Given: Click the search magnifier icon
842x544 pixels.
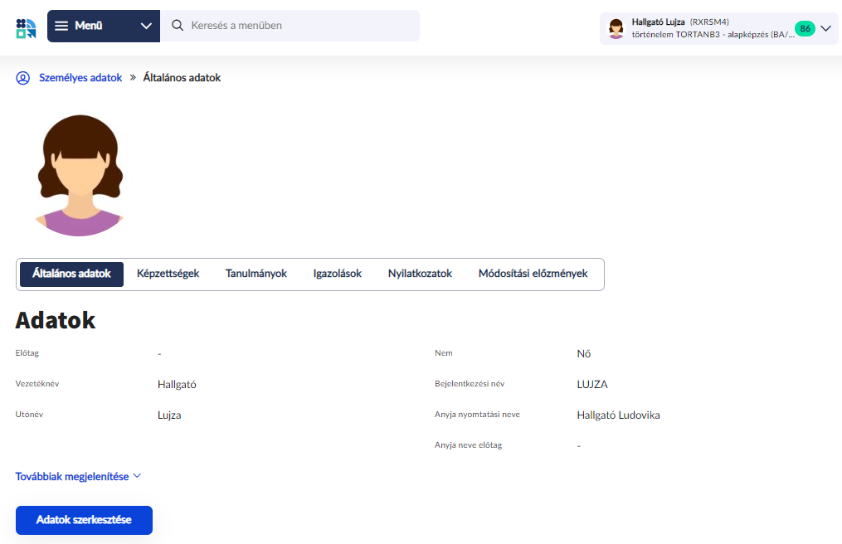Looking at the screenshot, I should click(x=177, y=26).
